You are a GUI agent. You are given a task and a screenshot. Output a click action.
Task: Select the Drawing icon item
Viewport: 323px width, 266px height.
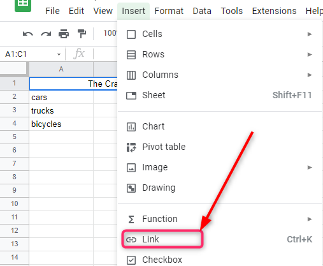(x=131, y=188)
